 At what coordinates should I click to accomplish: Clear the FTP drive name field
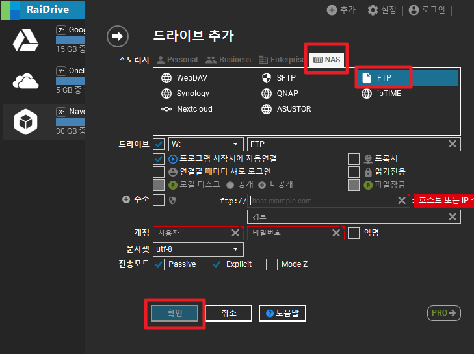[x=453, y=144]
